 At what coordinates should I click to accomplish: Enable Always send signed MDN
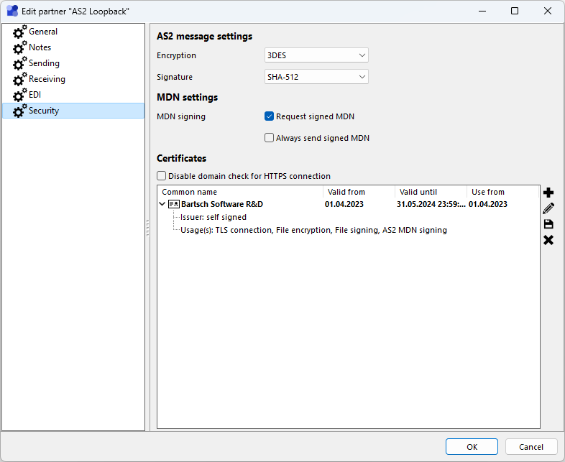[270, 138]
